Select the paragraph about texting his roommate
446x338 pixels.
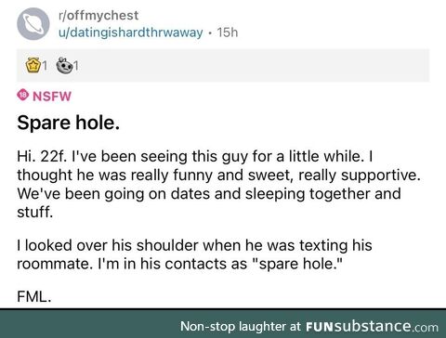click(194, 254)
